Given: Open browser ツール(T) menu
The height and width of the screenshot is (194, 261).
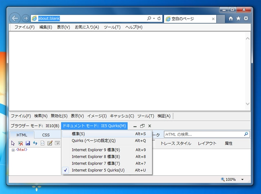Looking at the screenshot, I should [112, 27].
